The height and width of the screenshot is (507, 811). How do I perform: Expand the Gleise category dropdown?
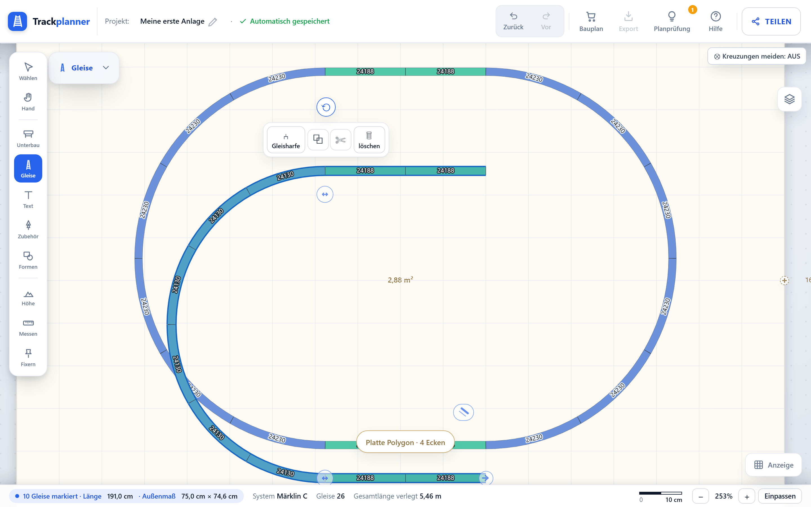(x=84, y=68)
